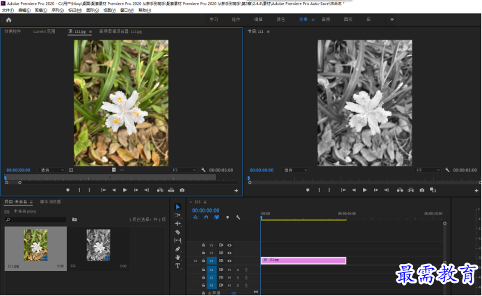The height and width of the screenshot is (296, 482).
Task: Open the Window menu
Action: [x=127, y=10]
